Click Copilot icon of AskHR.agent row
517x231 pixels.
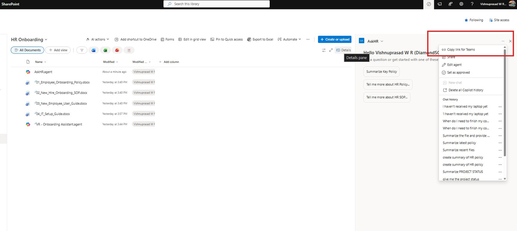[27, 72]
